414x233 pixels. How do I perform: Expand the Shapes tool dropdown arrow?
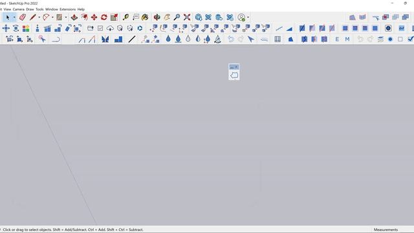click(x=66, y=17)
